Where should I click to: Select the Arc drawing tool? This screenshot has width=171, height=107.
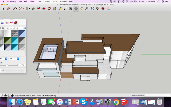(x=20, y=9)
